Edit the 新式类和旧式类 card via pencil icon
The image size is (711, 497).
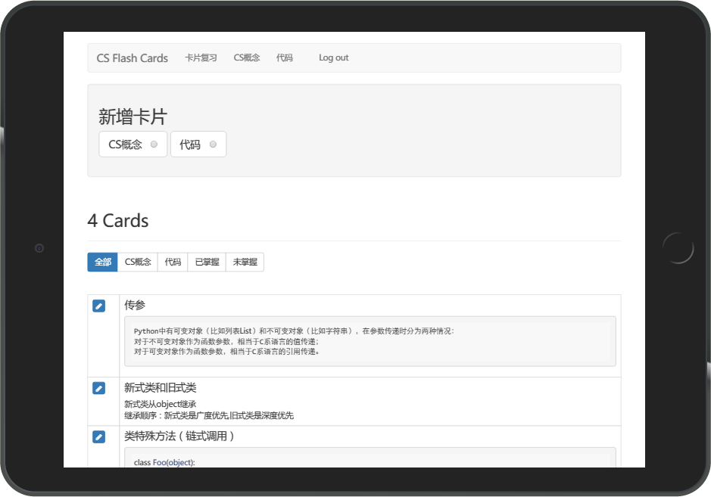tap(98, 388)
